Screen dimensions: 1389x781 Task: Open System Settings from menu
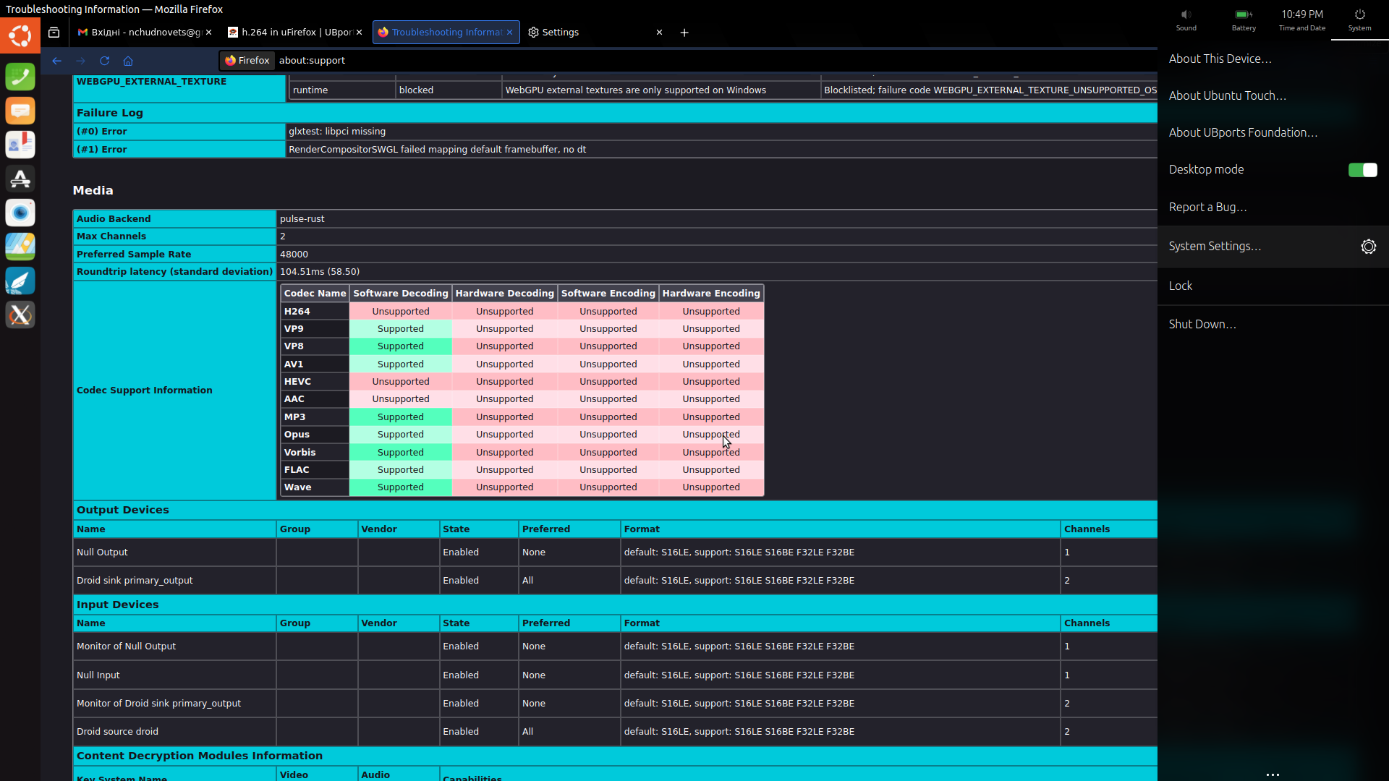(x=1215, y=247)
